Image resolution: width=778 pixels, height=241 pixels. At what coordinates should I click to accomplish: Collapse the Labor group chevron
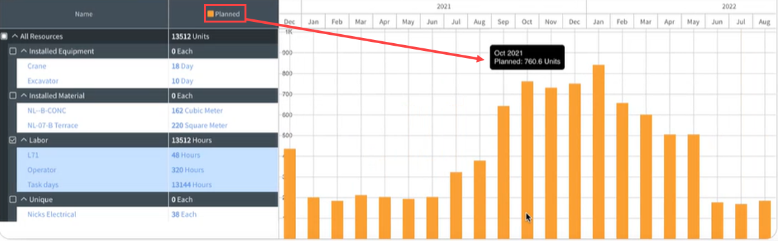[x=24, y=140]
